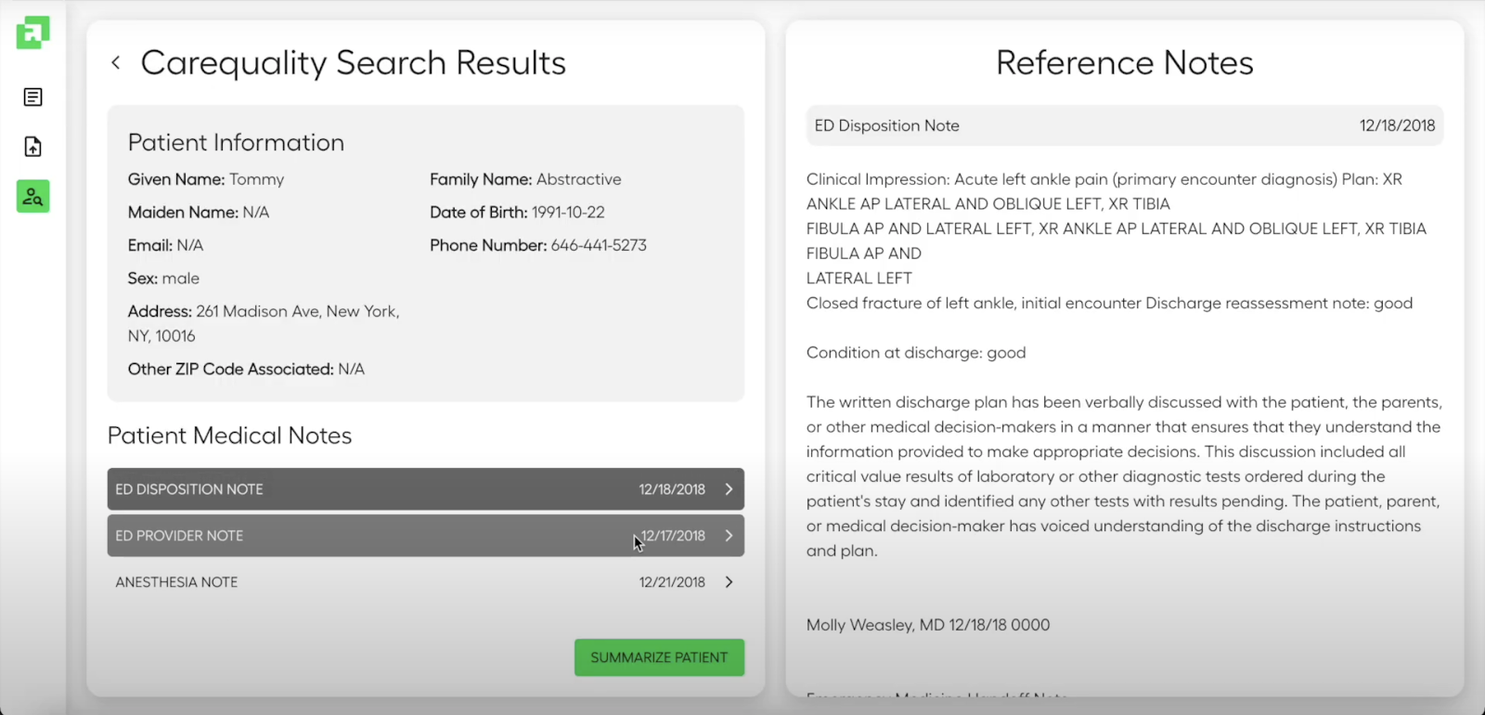Click Other ZIP Code Associated: N/A
This screenshot has height=715, width=1485.
[246, 369]
